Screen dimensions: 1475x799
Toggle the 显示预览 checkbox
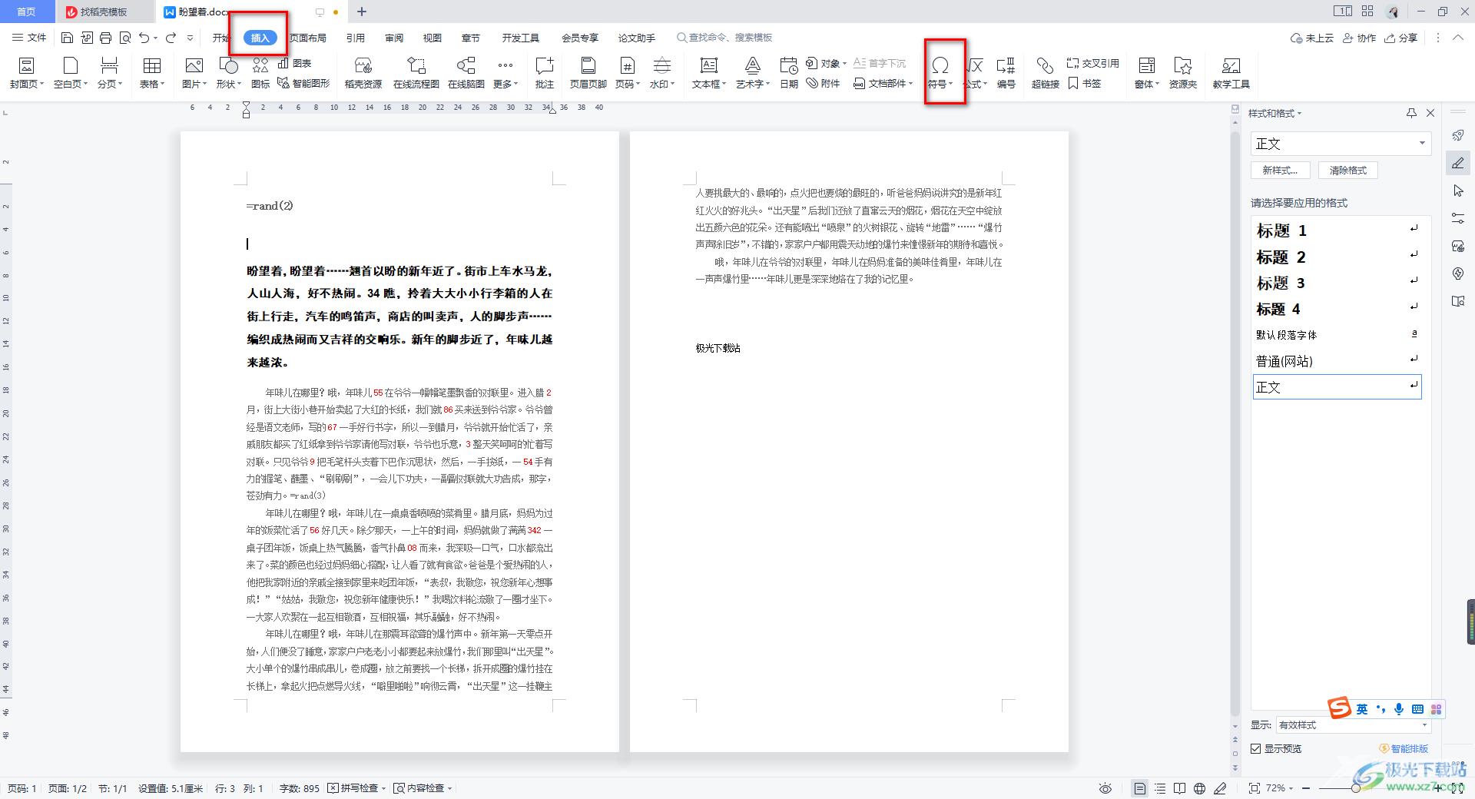(x=1256, y=748)
